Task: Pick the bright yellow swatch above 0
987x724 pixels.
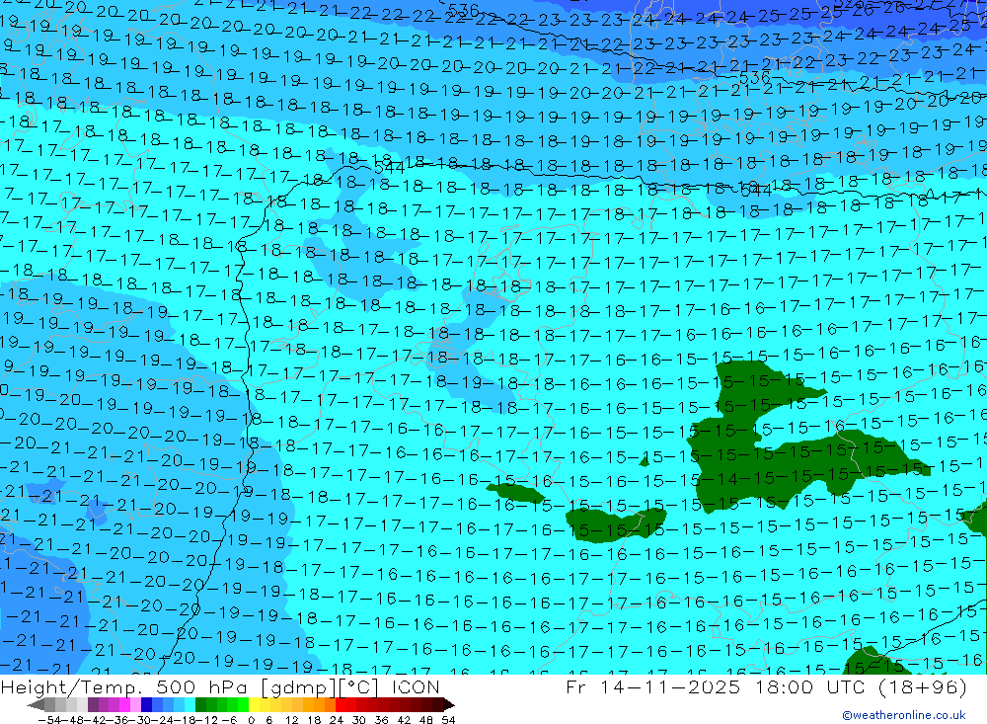Action: [x=254, y=705]
